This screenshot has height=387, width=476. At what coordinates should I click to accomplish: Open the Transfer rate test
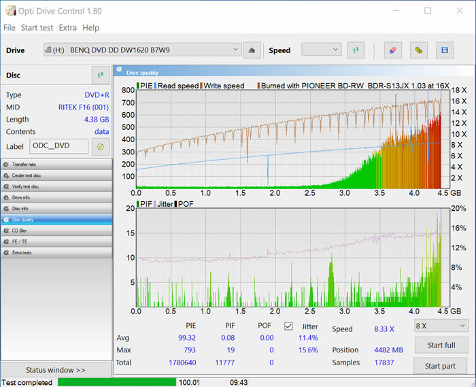[x=56, y=165]
